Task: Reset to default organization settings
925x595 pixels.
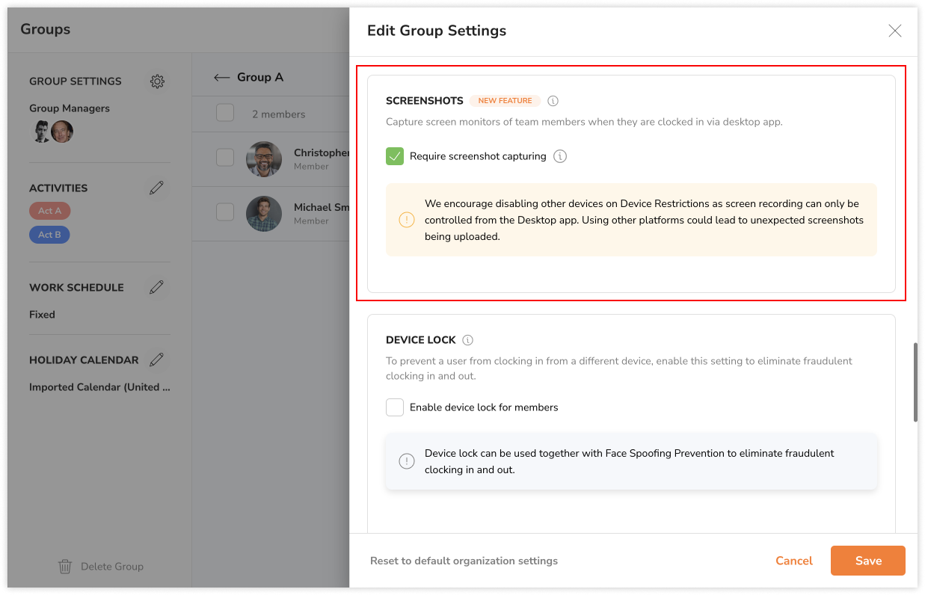Action: tap(464, 561)
